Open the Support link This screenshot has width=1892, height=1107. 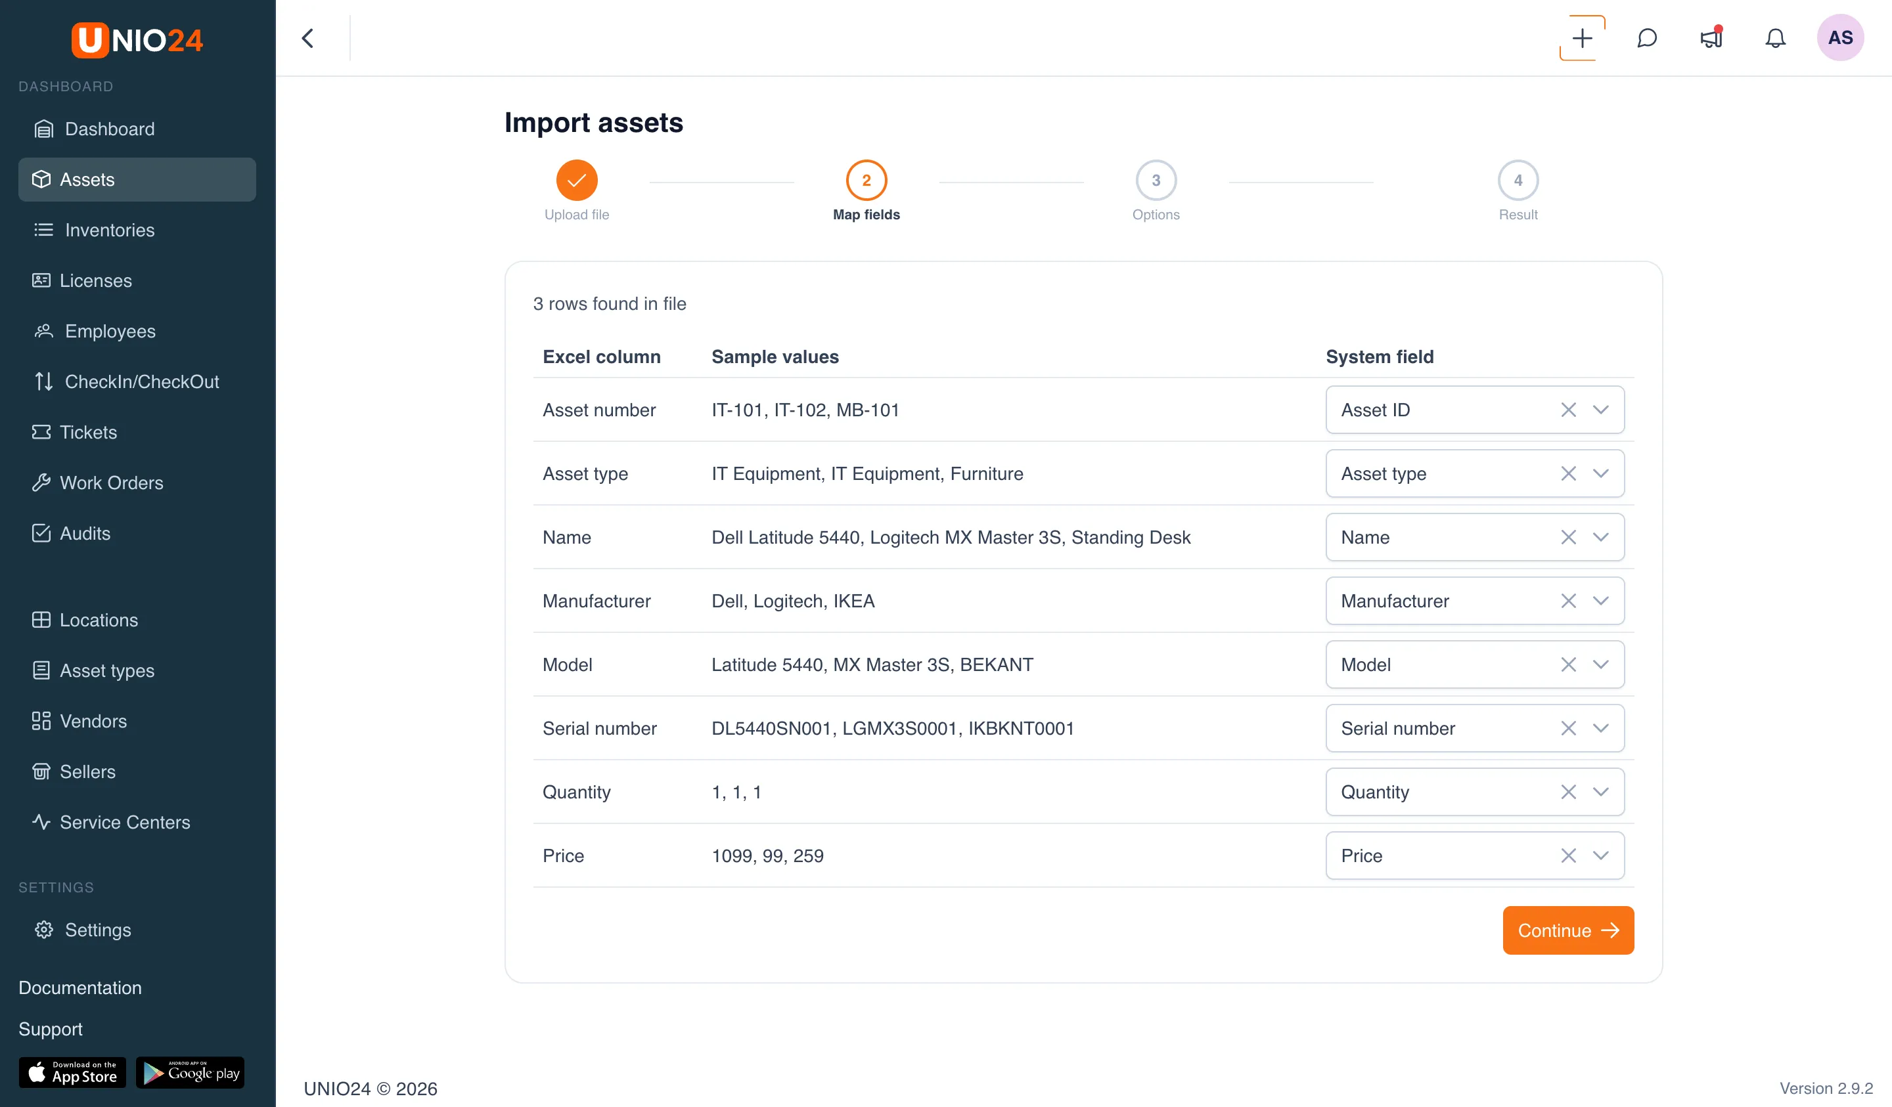point(51,1029)
